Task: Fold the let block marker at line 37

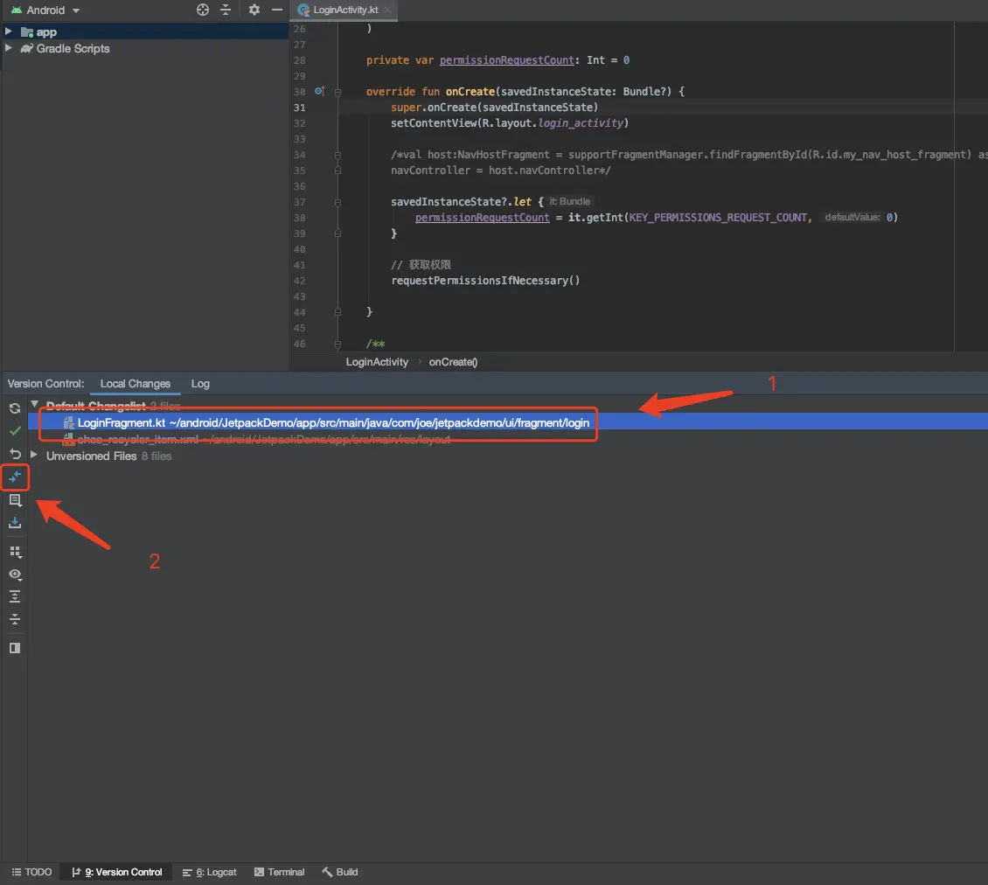Action: click(337, 202)
